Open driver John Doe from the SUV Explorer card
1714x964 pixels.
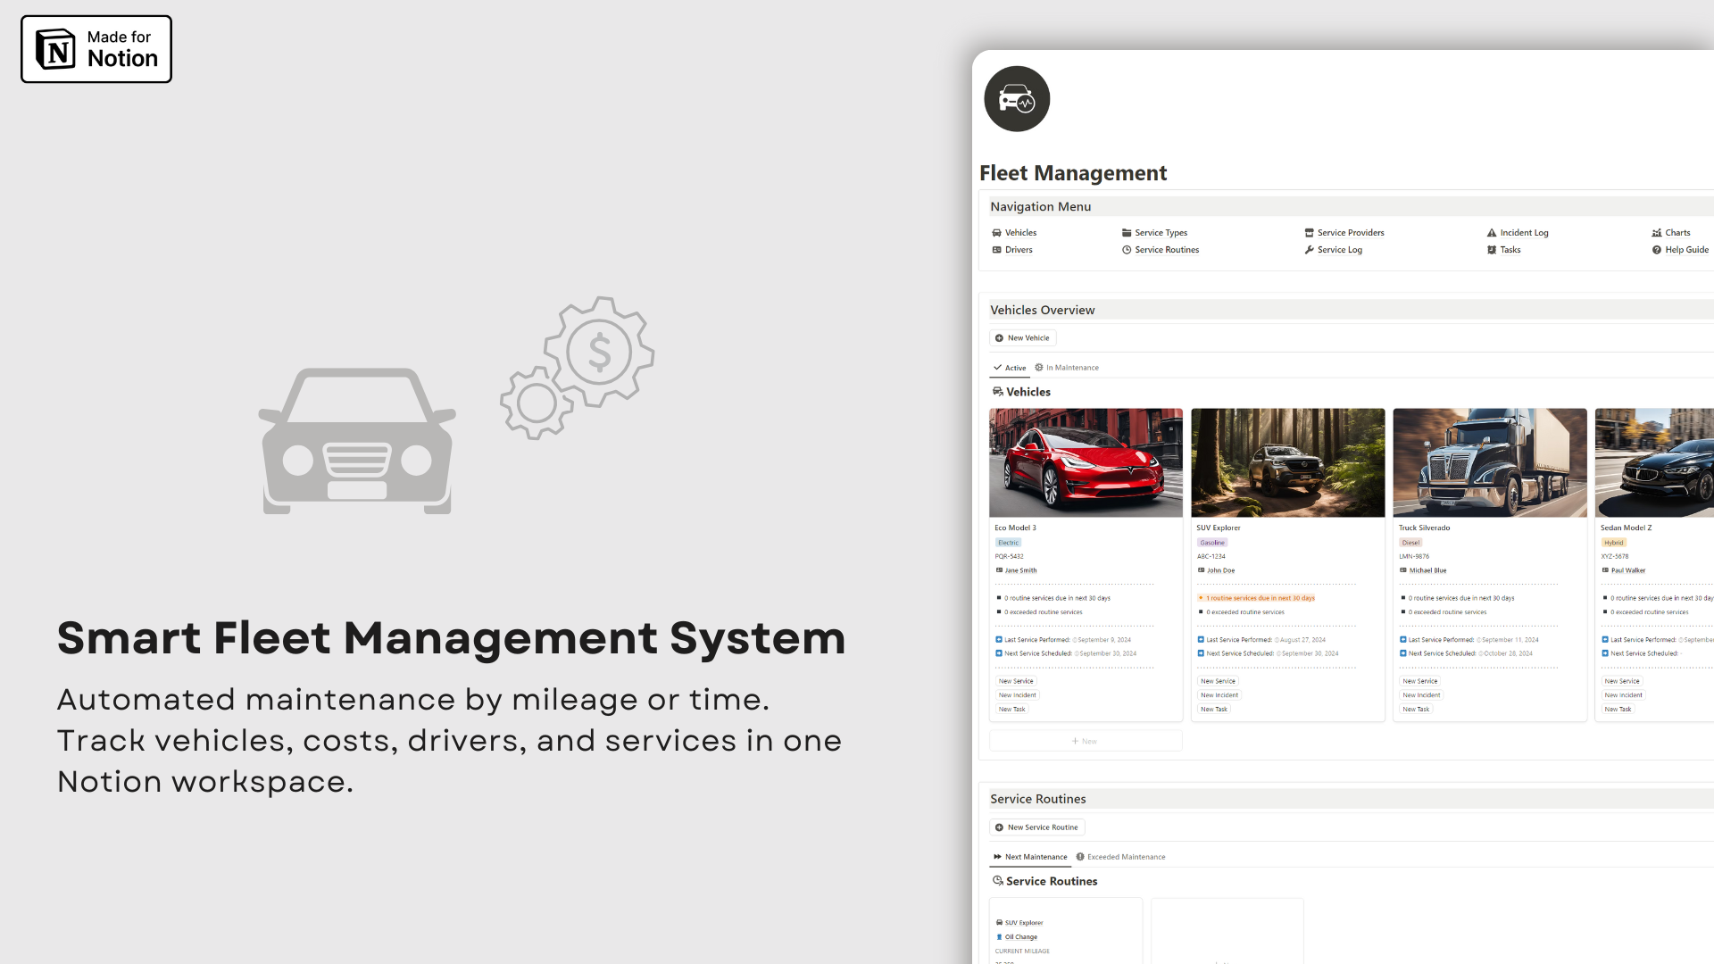point(1219,570)
